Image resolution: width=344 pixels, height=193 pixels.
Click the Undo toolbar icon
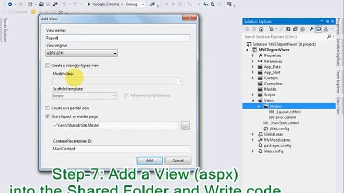coord(64,4)
